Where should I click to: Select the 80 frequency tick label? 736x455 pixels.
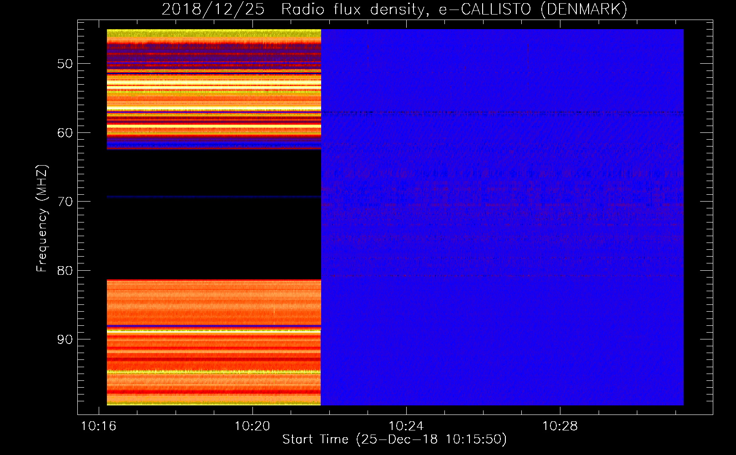coord(65,271)
